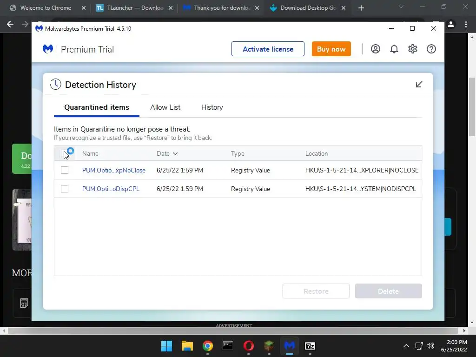Viewport: 476px width, 357px height.
Task: Click the browser scrollbar right arrow
Action: (x=464, y=331)
